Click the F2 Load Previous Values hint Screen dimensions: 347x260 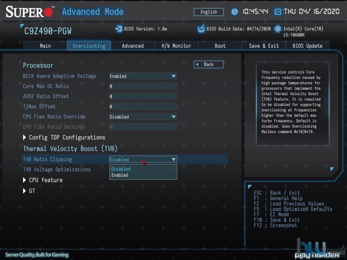pyautogui.click(x=289, y=204)
